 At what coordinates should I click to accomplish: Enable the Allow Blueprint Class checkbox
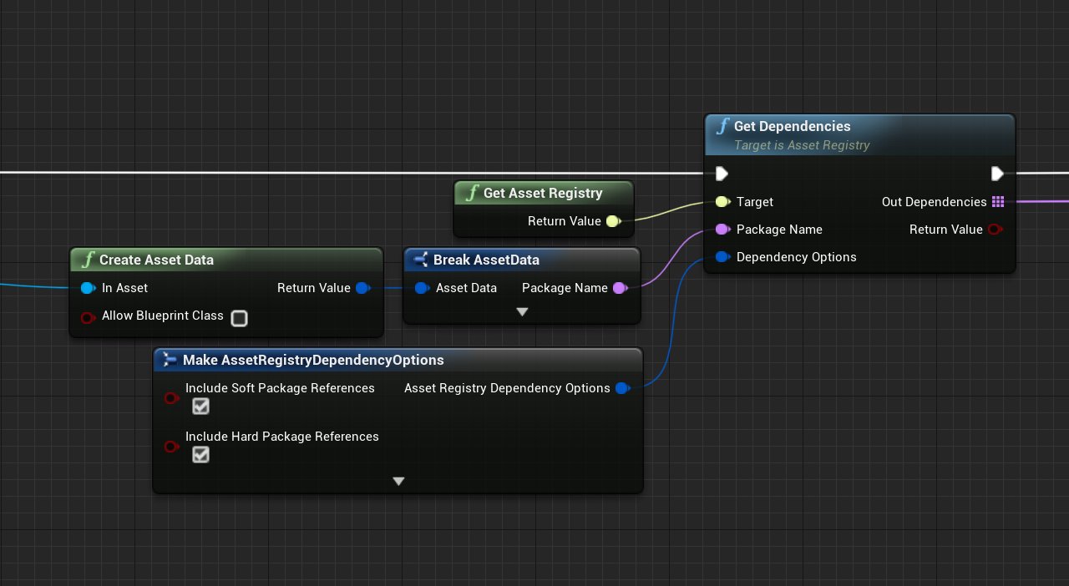pyautogui.click(x=240, y=318)
